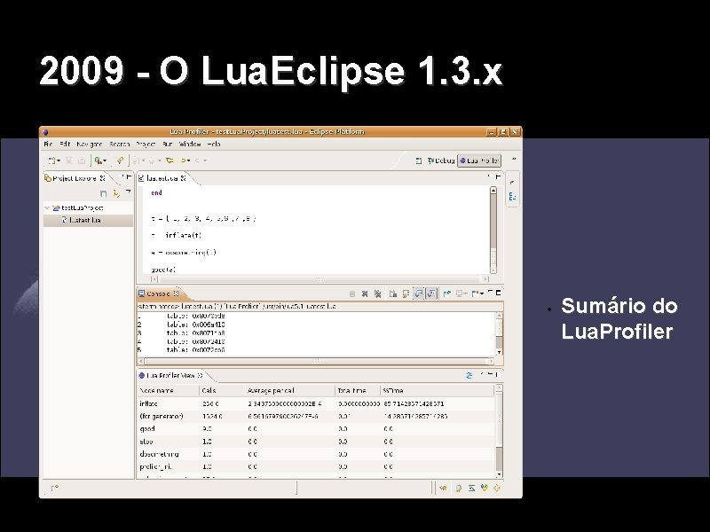Screen dimensions: 710x532
Task: Switch to the Lua Profiler perspective
Action: 479,160
